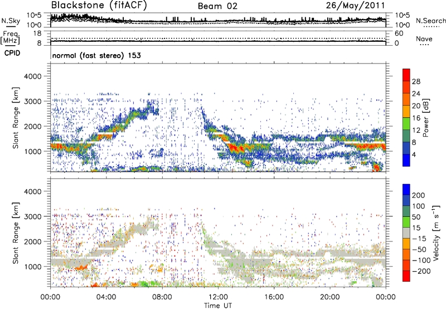Click the 'Freq. [MHz]' axis label
Image resolution: width=446 pixels, height=309 pixels.
(x=10, y=38)
